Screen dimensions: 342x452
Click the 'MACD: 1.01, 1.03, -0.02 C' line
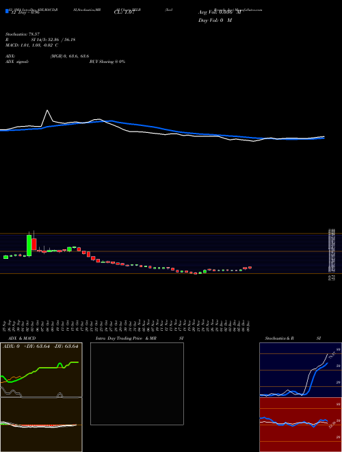click(31, 45)
